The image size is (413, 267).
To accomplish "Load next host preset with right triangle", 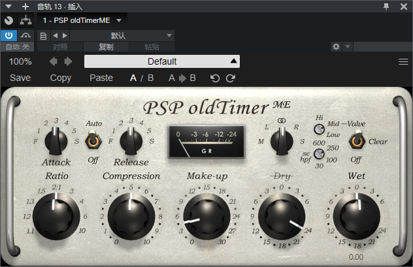I will [65, 35].
